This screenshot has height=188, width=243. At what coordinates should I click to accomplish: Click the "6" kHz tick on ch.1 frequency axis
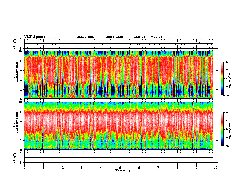click(21, 70)
